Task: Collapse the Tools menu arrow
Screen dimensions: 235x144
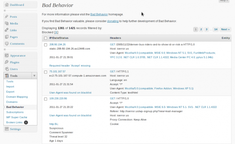Action: tap(34, 76)
